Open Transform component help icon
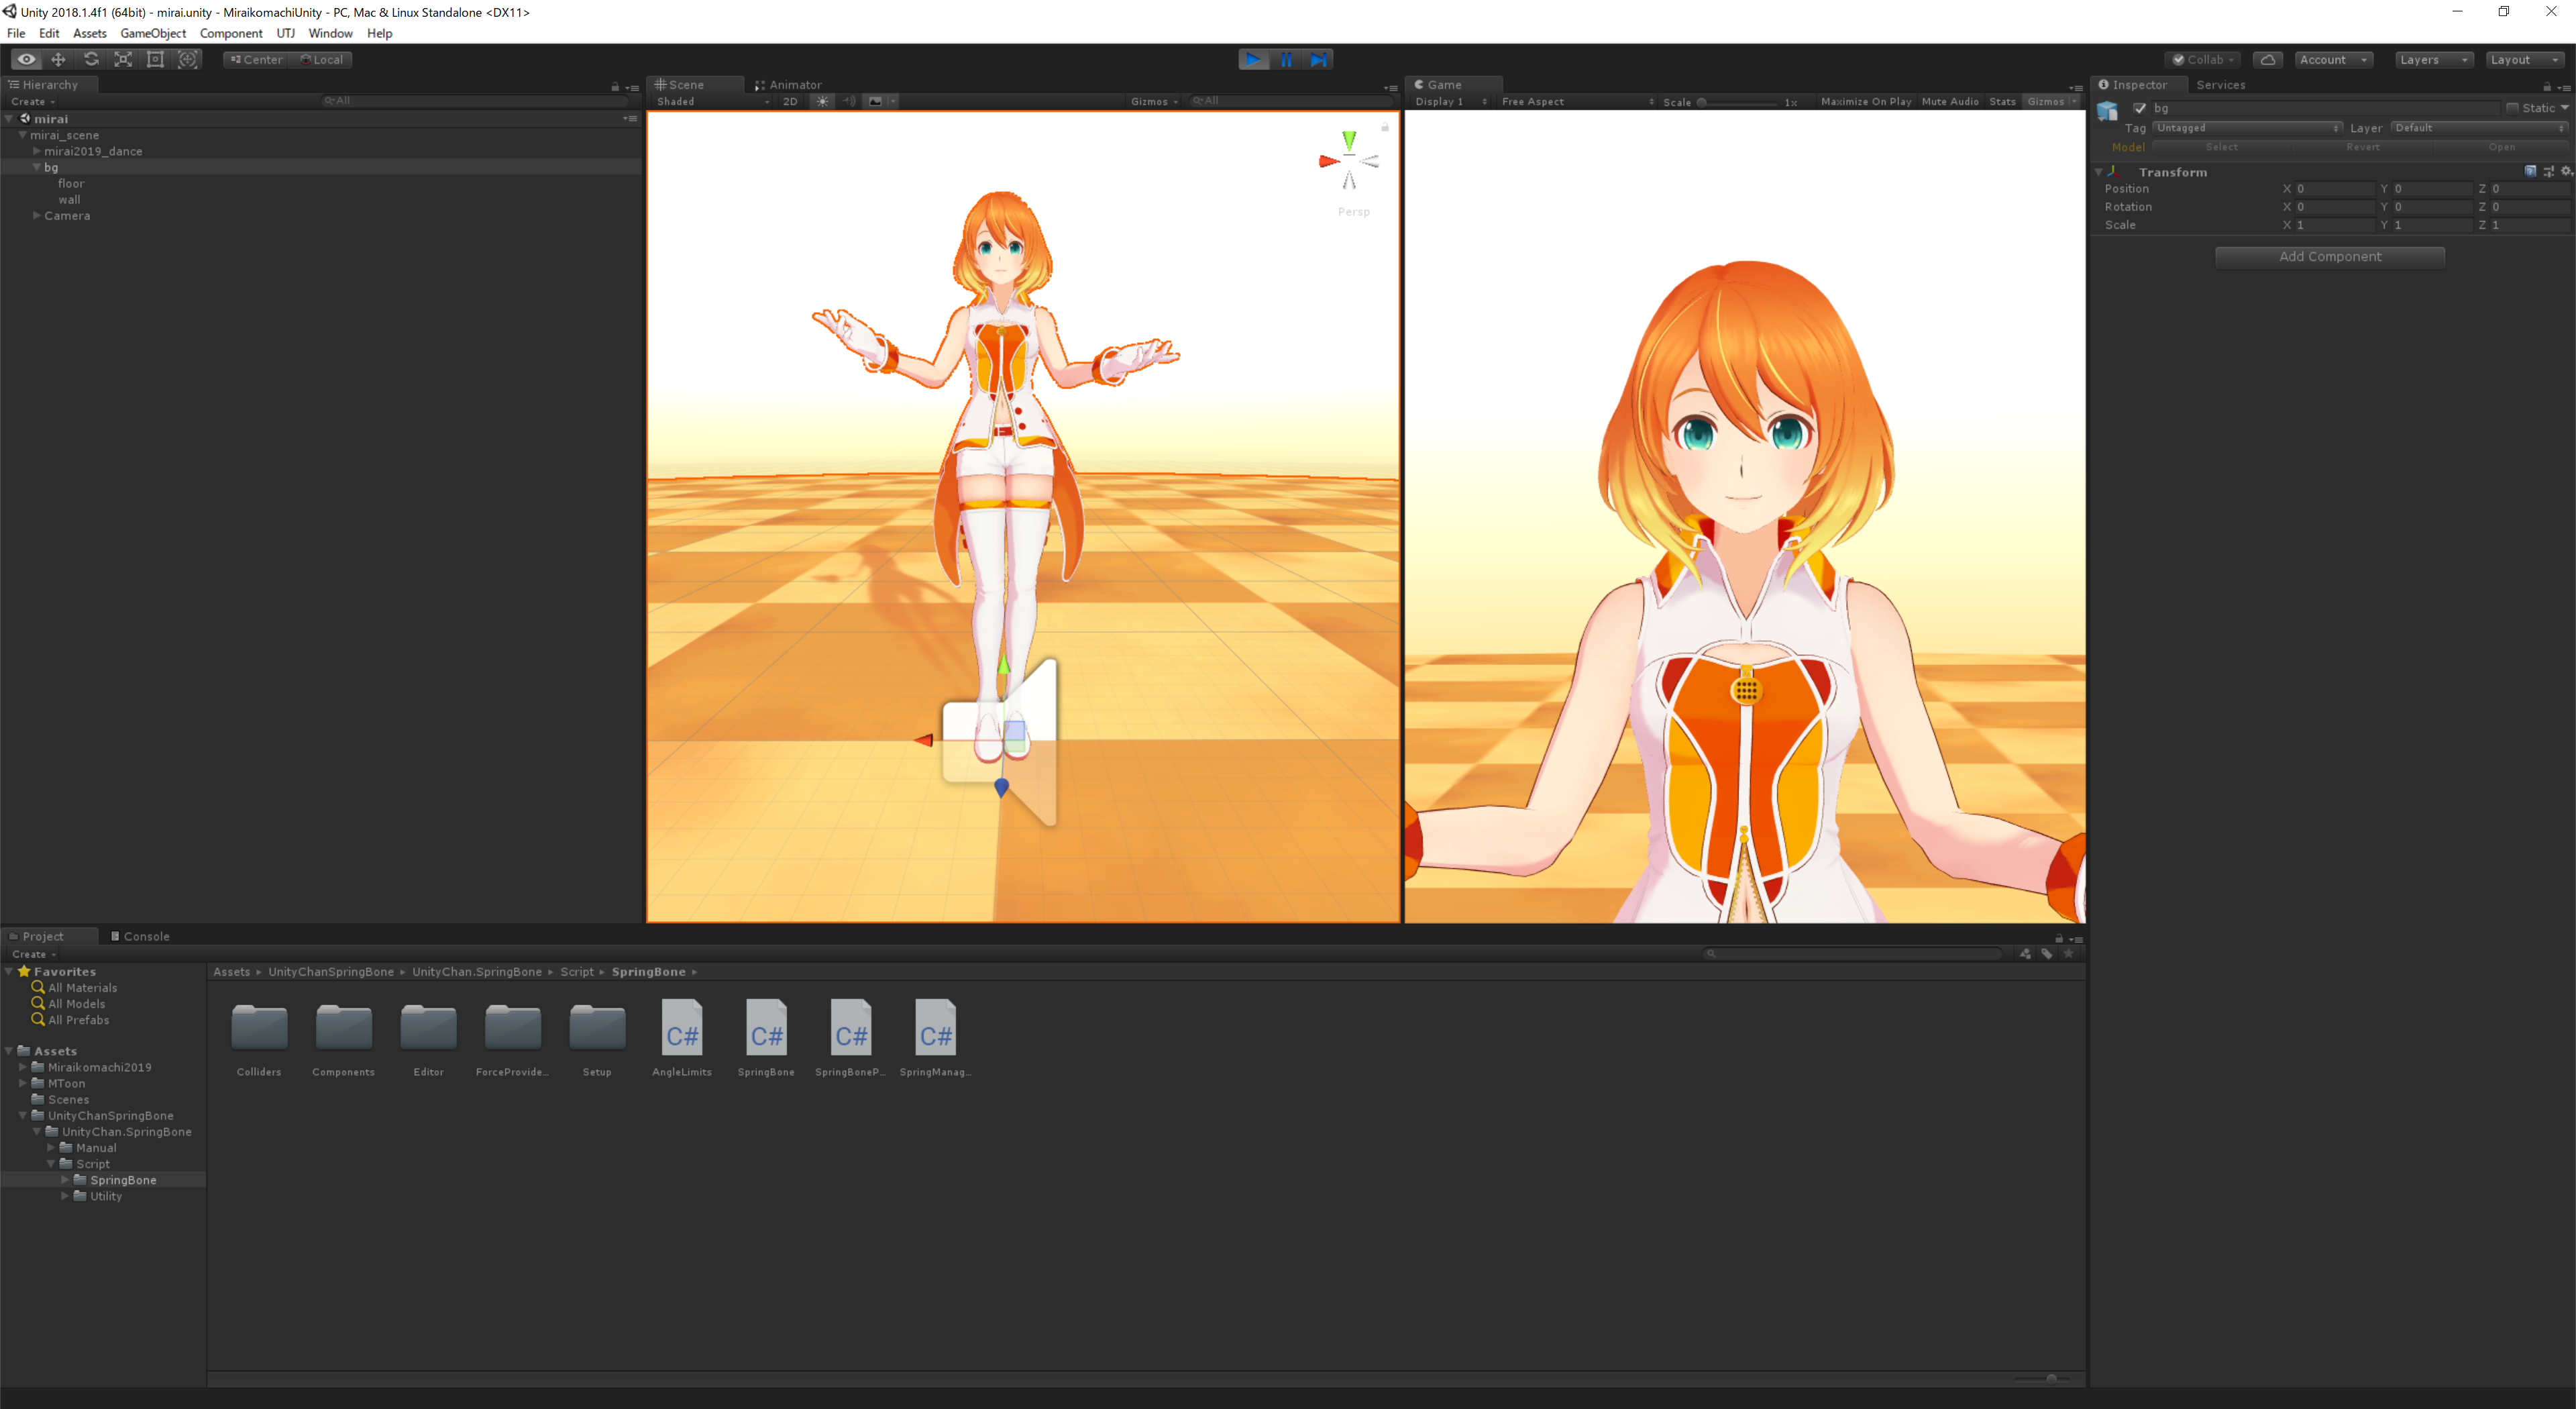The width and height of the screenshot is (2576, 1409). tap(2530, 171)
